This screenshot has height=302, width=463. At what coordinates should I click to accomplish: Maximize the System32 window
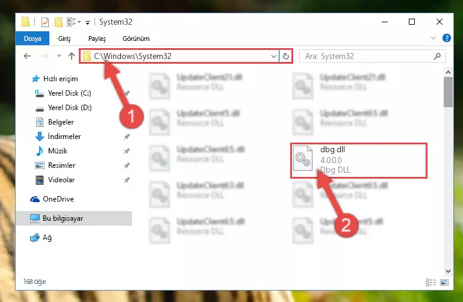coord(412,22)
